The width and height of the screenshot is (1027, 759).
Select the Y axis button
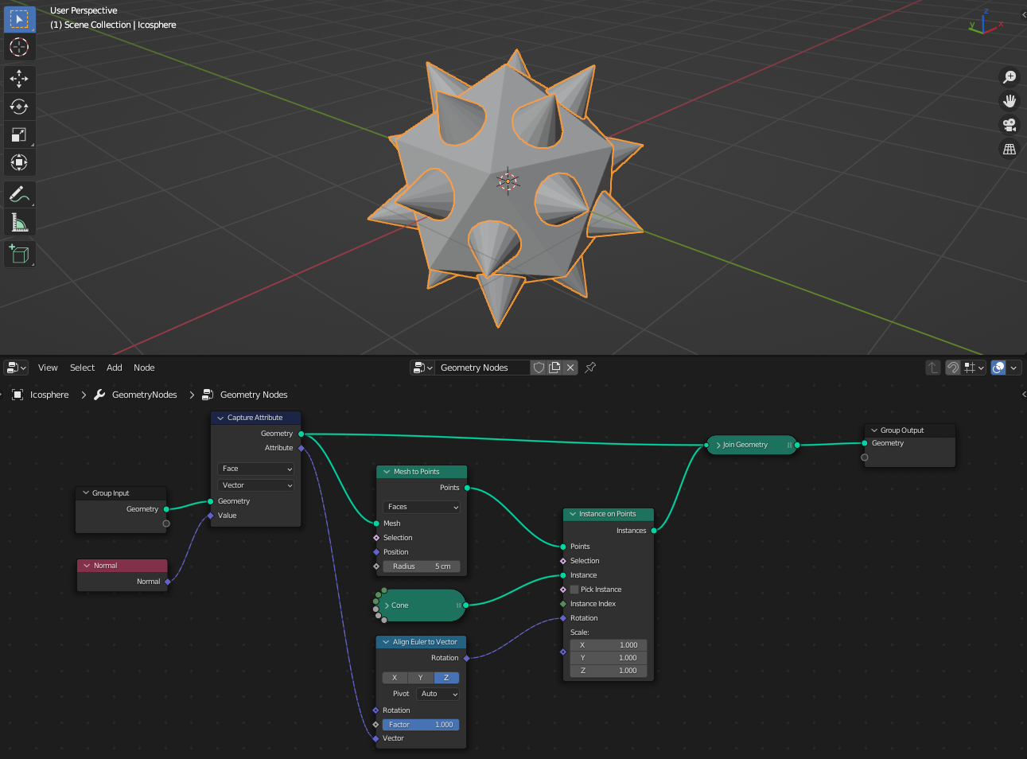pos(421,678)
